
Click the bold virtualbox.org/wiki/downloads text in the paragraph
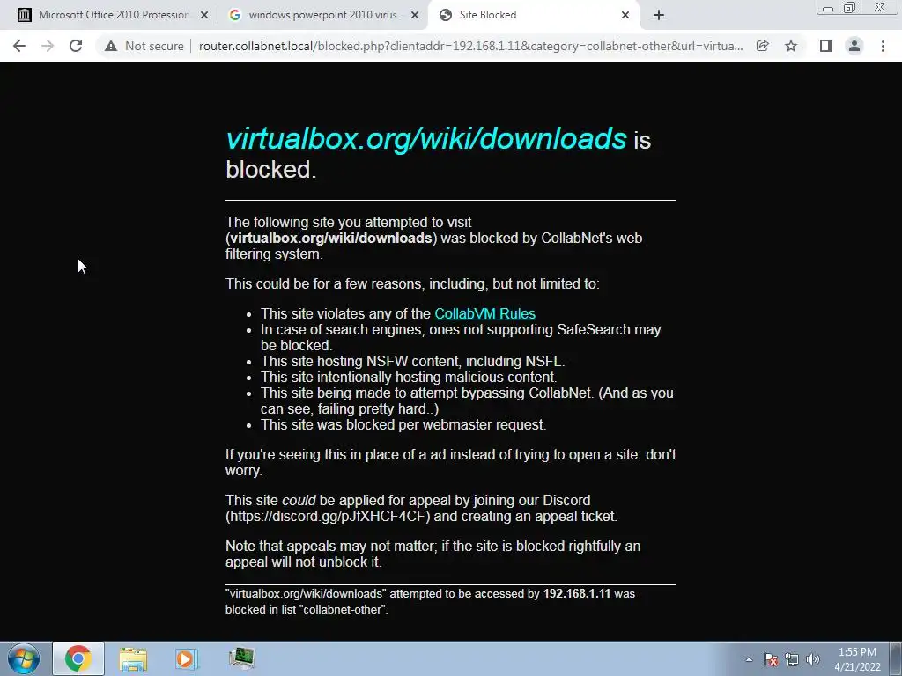[x=331, y=238]
